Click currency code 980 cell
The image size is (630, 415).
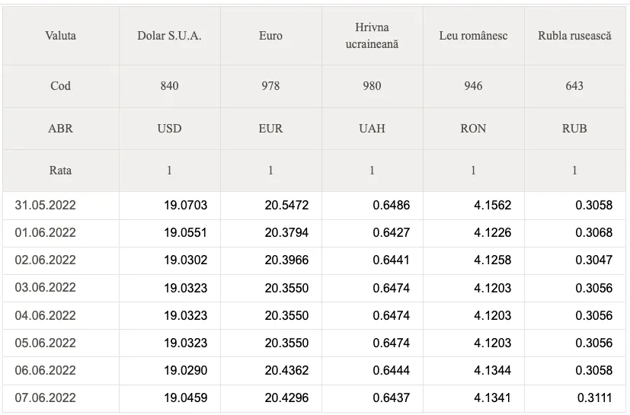372,86
